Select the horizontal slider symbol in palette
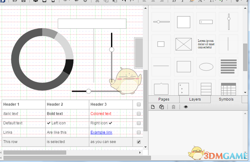Image resolution: width=251 pixels, height=162 pixels. (x=161, y=22)
